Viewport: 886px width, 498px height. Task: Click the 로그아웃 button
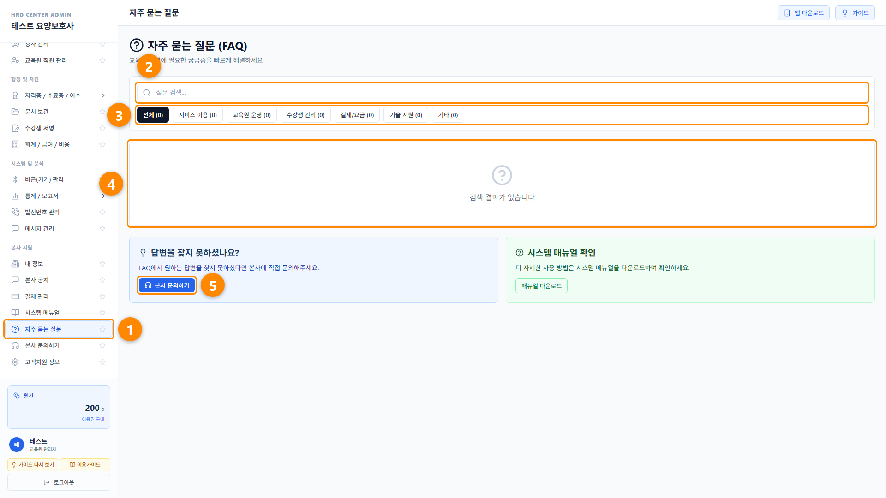point(59,482)
